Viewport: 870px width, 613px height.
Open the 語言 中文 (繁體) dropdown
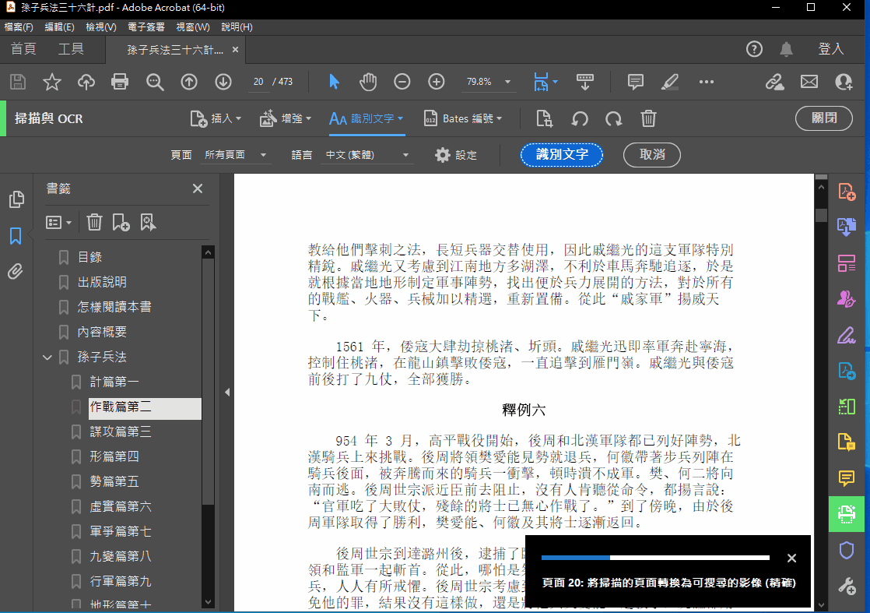coord(367,155)
